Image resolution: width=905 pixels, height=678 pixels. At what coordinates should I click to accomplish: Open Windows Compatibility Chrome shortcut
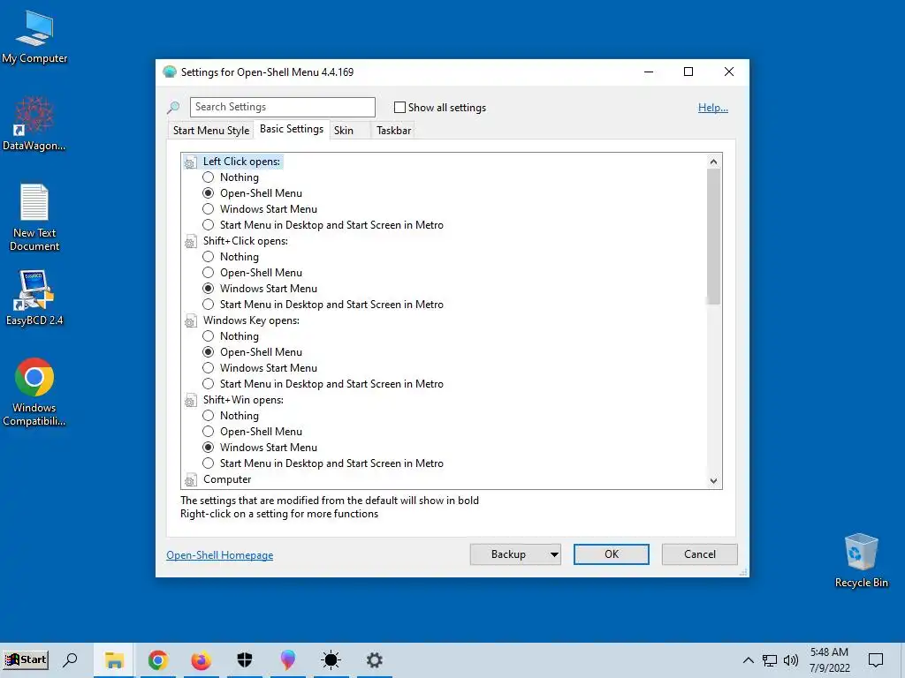34,392
